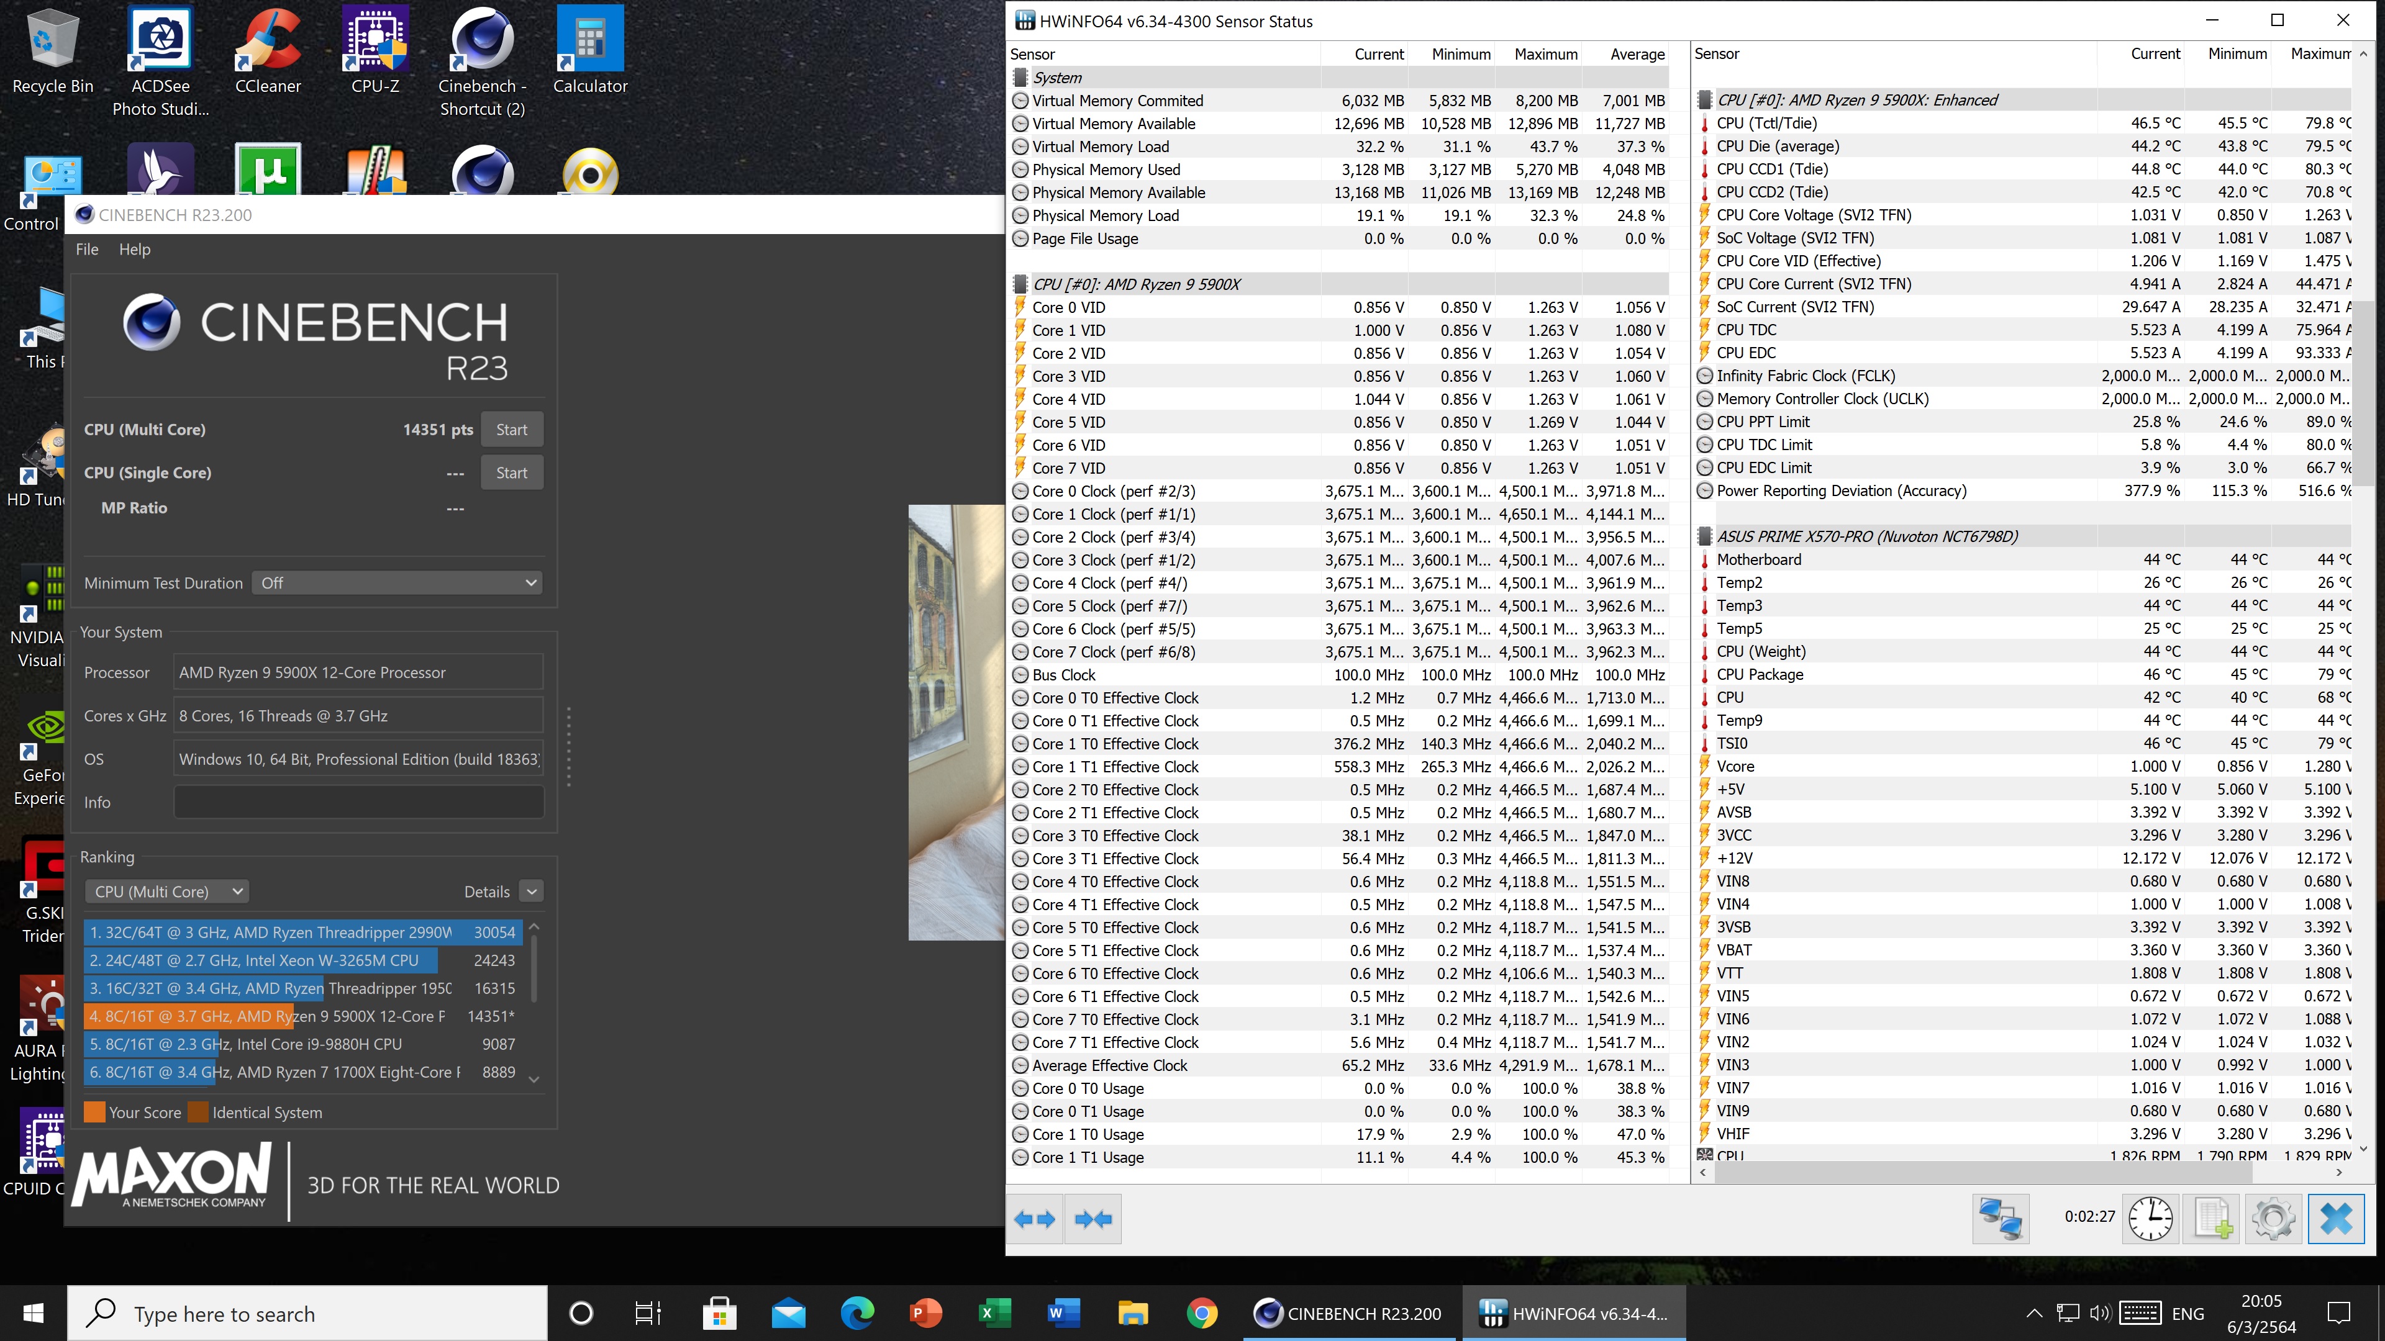Switch to HWiNFO64 taskbar button

tap(1574, 1313)
